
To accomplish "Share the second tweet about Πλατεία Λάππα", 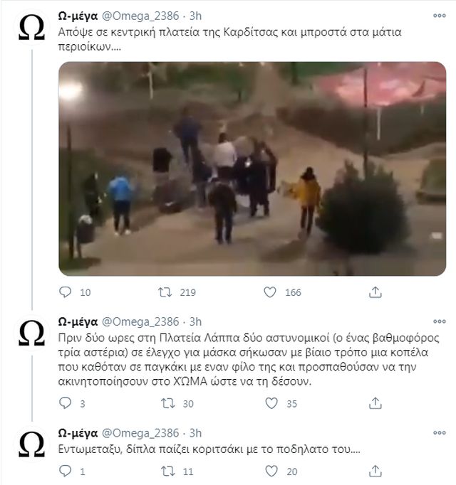I will [375, 403].
